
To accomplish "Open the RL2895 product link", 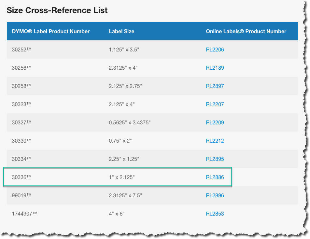I will pyautogui.click(x=215, y=159).
